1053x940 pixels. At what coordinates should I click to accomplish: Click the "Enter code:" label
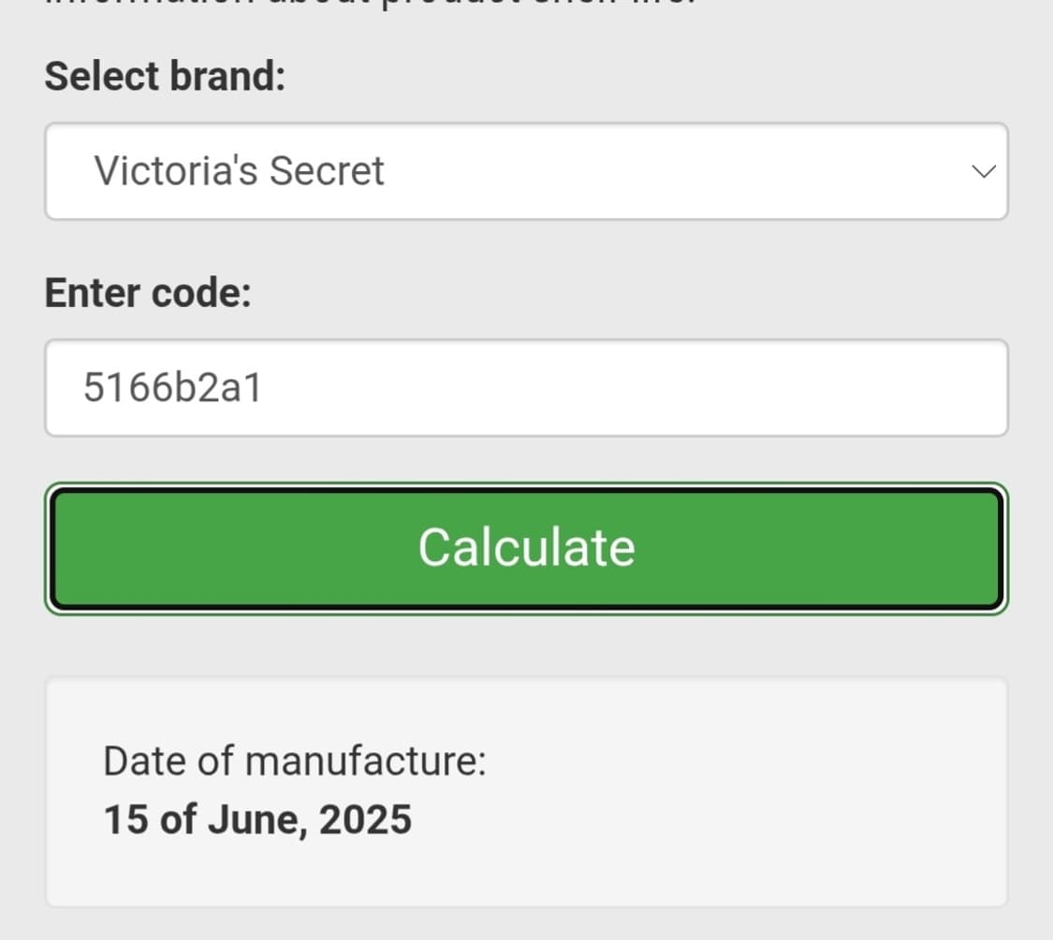(148, 293)
